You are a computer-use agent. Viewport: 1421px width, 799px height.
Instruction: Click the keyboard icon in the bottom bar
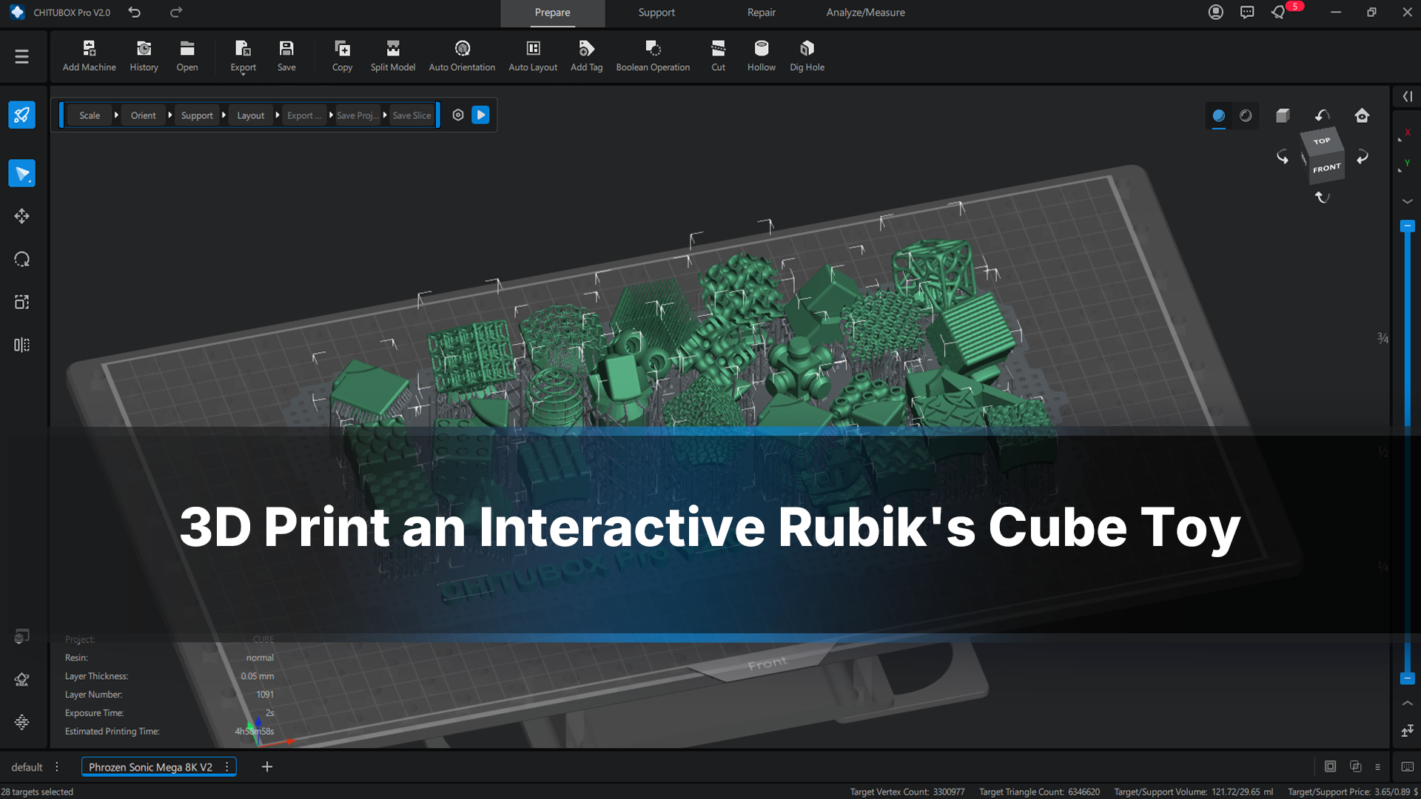click(1407, 766)
